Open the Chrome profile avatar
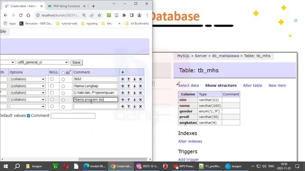The height and width of the screenshot is (171, 305). pos(139,15)
